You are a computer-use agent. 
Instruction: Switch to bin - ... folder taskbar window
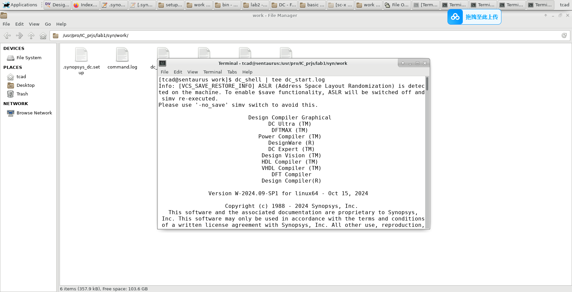[227, 5]
